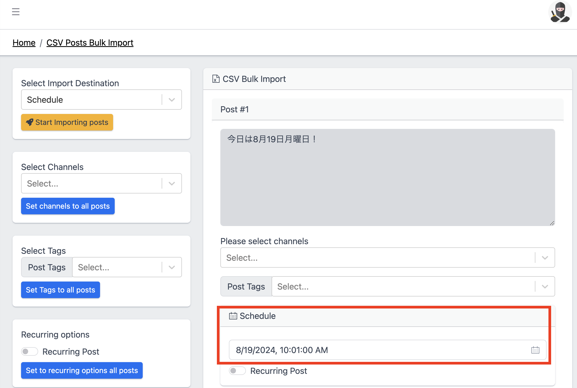Go to the Home breadcrumb link

point(24,43)
